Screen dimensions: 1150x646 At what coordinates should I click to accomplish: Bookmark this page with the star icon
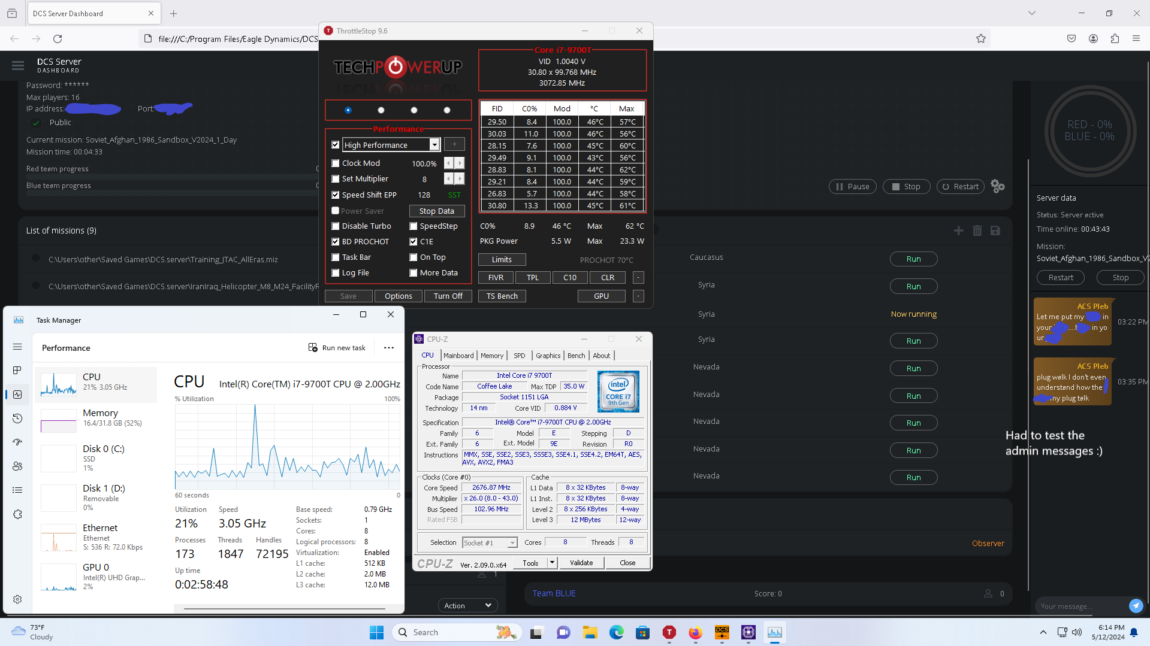[981, 38]
